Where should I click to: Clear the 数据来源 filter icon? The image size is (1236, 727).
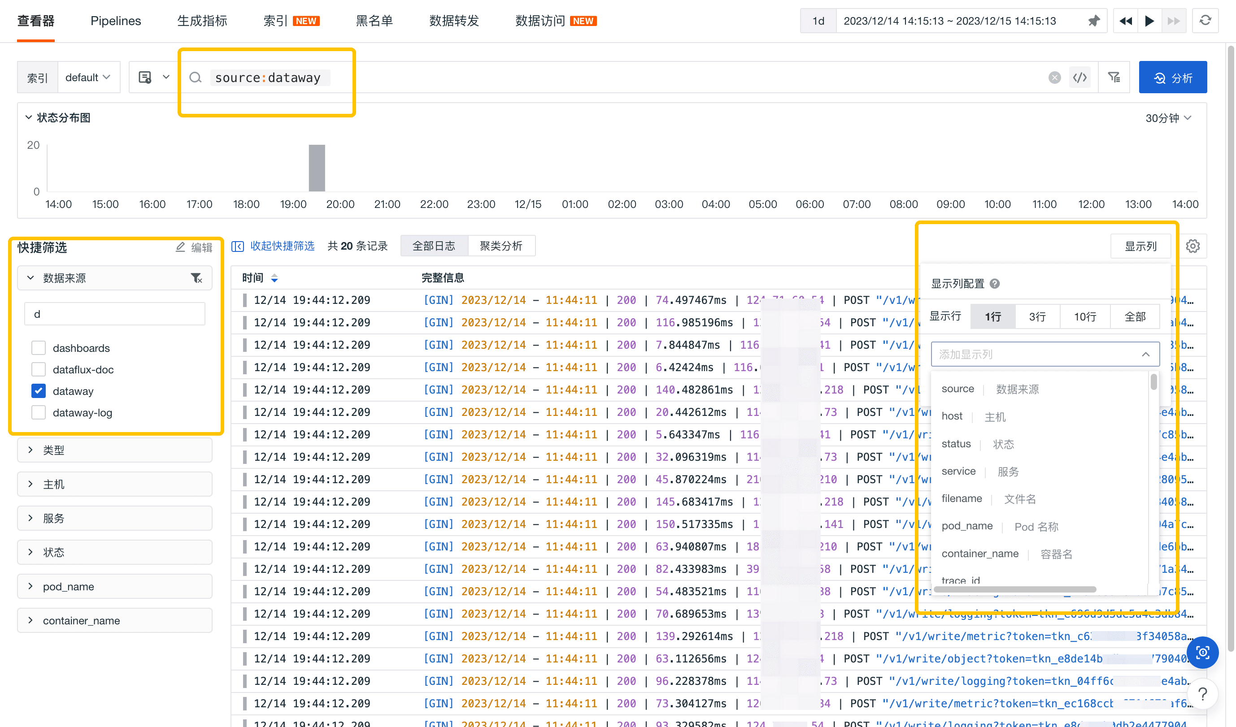(x=196, y=278)
